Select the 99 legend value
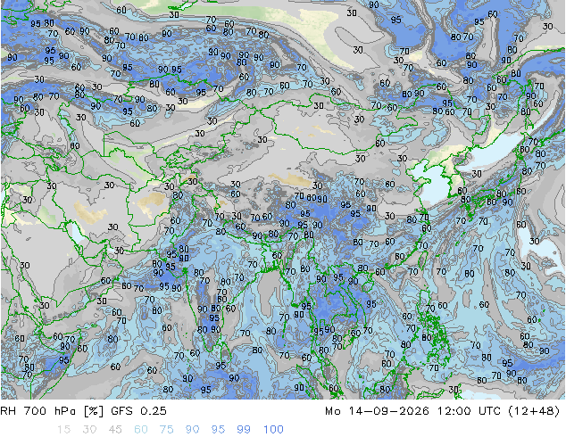This screenshot has height=437, width=566. [x=244, y=430]
